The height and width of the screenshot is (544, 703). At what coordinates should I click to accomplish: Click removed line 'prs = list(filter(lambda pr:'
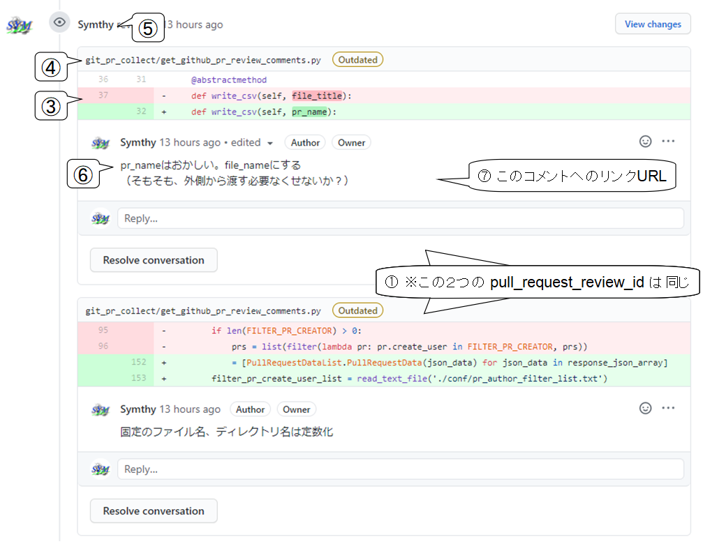click(x=384, y=347)
